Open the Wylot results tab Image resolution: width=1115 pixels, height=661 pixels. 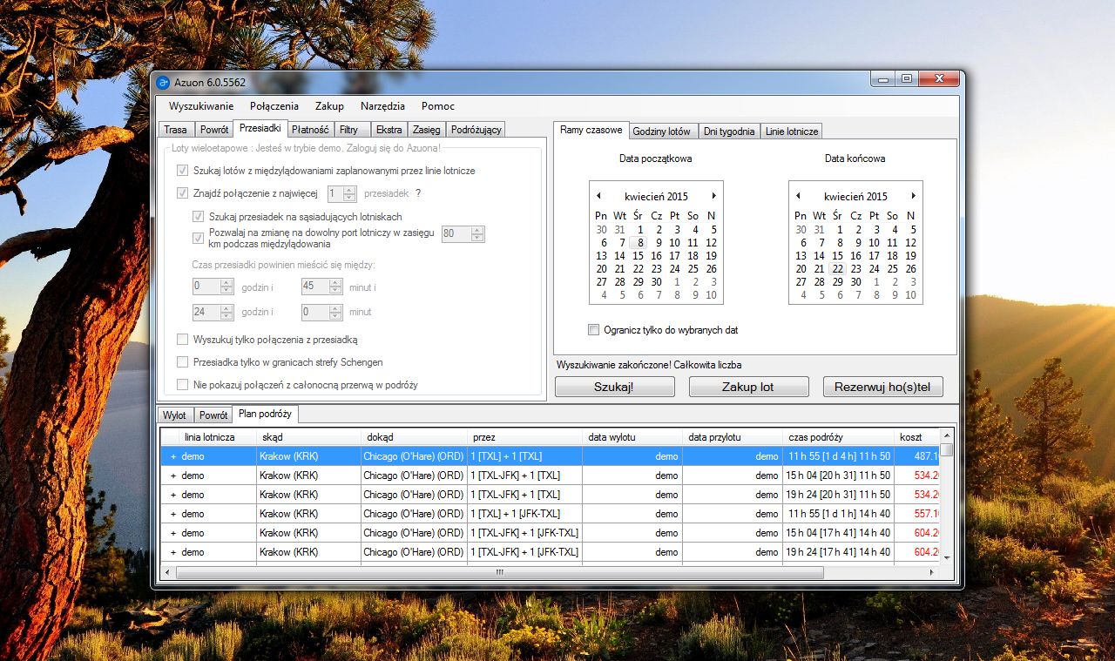(174, 415)
